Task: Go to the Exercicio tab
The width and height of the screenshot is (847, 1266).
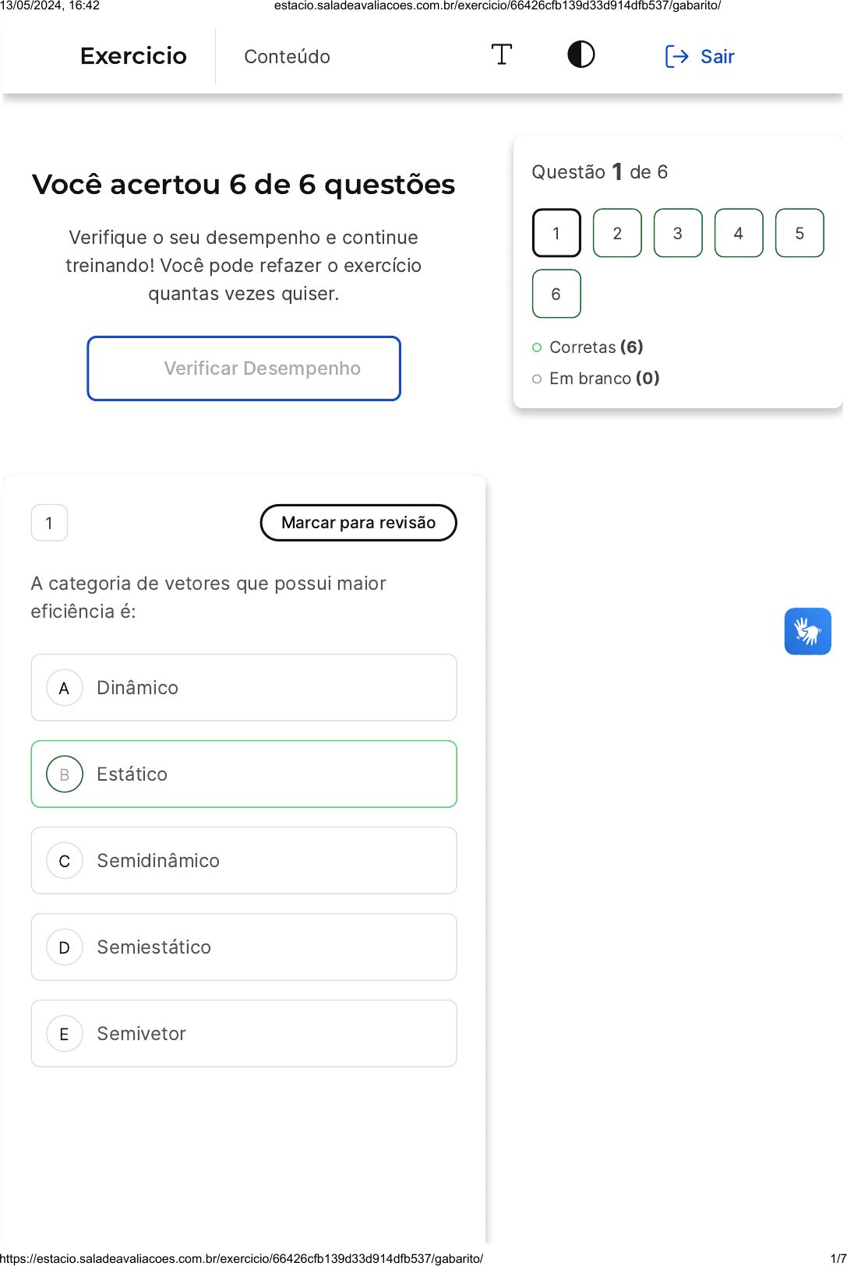Action: pos(133,57)
